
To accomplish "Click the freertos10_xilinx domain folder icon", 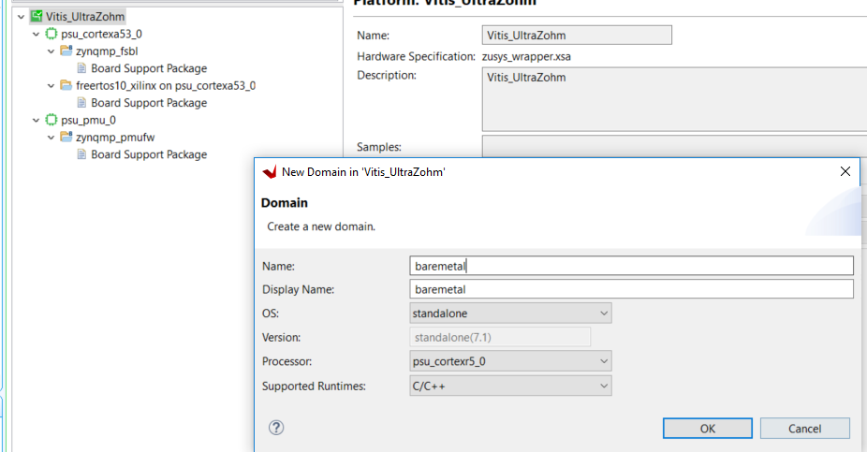I will (x=66, y=85).
